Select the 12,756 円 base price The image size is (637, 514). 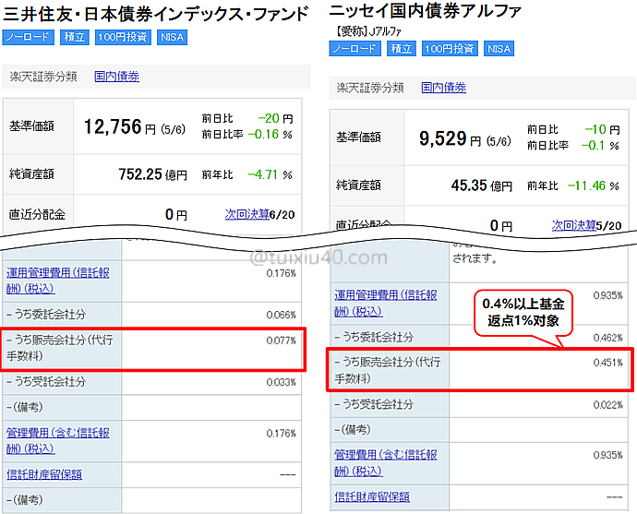[119, 126]
